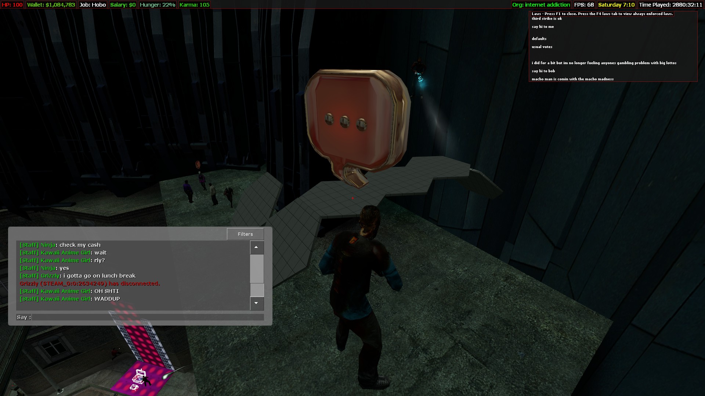Click the Laws panel header text

pyautogui.click(x=602, y=14)
